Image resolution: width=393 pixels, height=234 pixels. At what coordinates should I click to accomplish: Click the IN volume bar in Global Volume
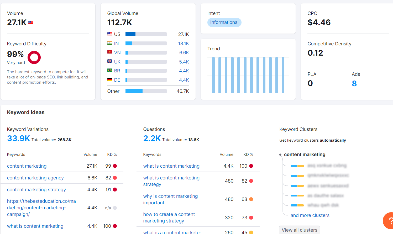pyautogui.click(x=146, y=43)
